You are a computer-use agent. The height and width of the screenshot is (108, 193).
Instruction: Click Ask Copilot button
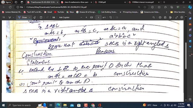(x=64, y=17)
